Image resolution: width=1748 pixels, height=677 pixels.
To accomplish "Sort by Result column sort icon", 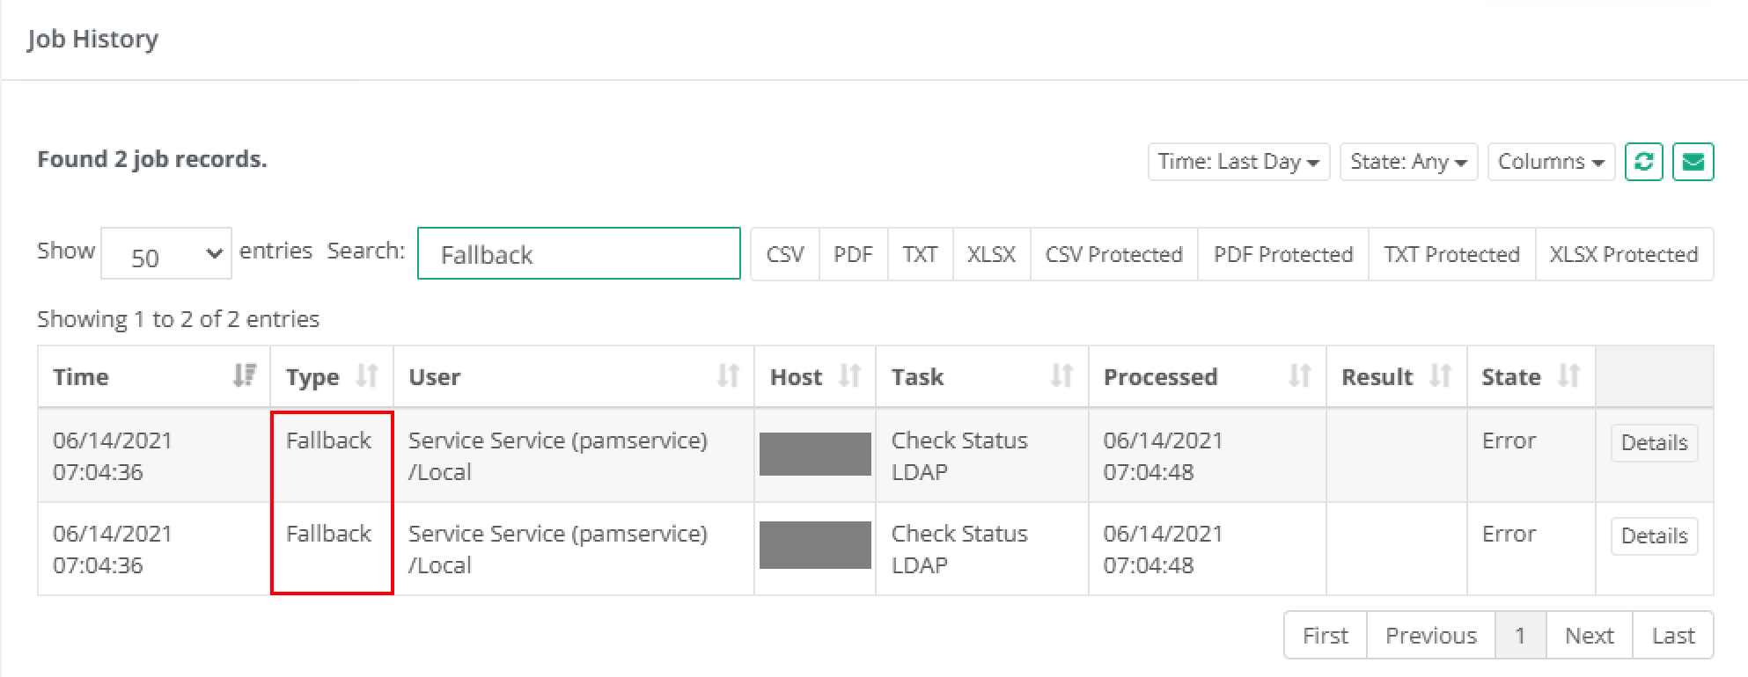I will (1441, 376).
